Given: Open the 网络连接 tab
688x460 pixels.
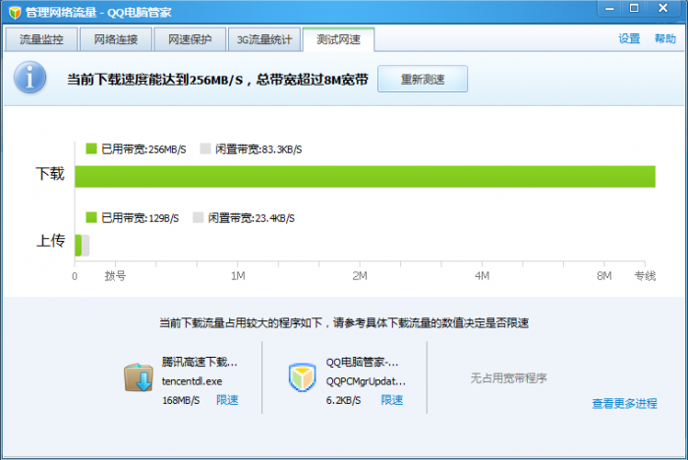Looking at the screenshot, I should [x=116, y=39].
